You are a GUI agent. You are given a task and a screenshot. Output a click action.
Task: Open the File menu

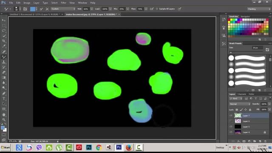coord(11,3)
